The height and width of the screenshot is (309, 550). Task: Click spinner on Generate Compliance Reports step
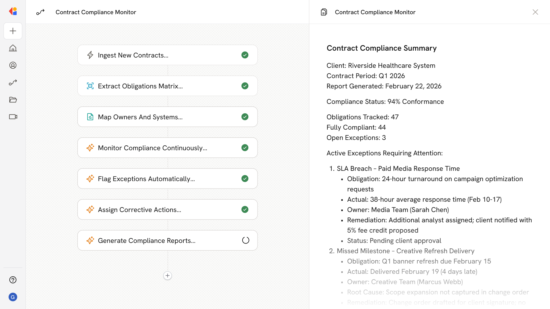pyautogui.click(x=245, y=240)
